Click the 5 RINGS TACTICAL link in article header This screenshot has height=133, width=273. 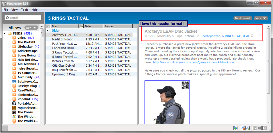236,36
